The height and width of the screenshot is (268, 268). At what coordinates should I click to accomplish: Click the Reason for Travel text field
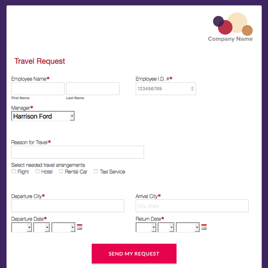click(x=77, y=152)
